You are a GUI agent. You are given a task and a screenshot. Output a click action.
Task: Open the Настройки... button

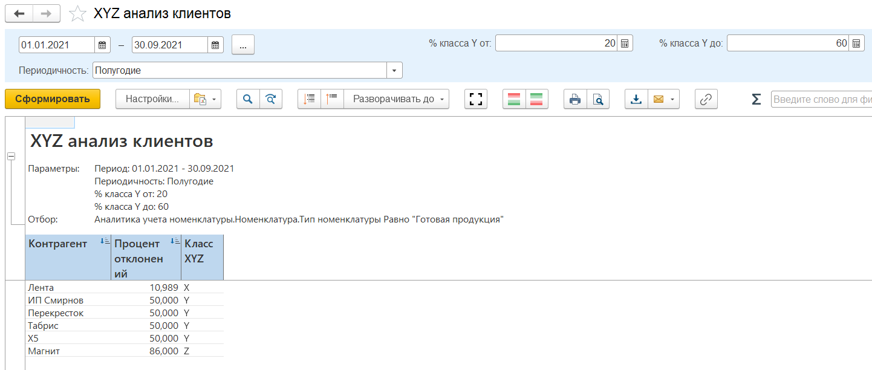click(x=152, y=99)
